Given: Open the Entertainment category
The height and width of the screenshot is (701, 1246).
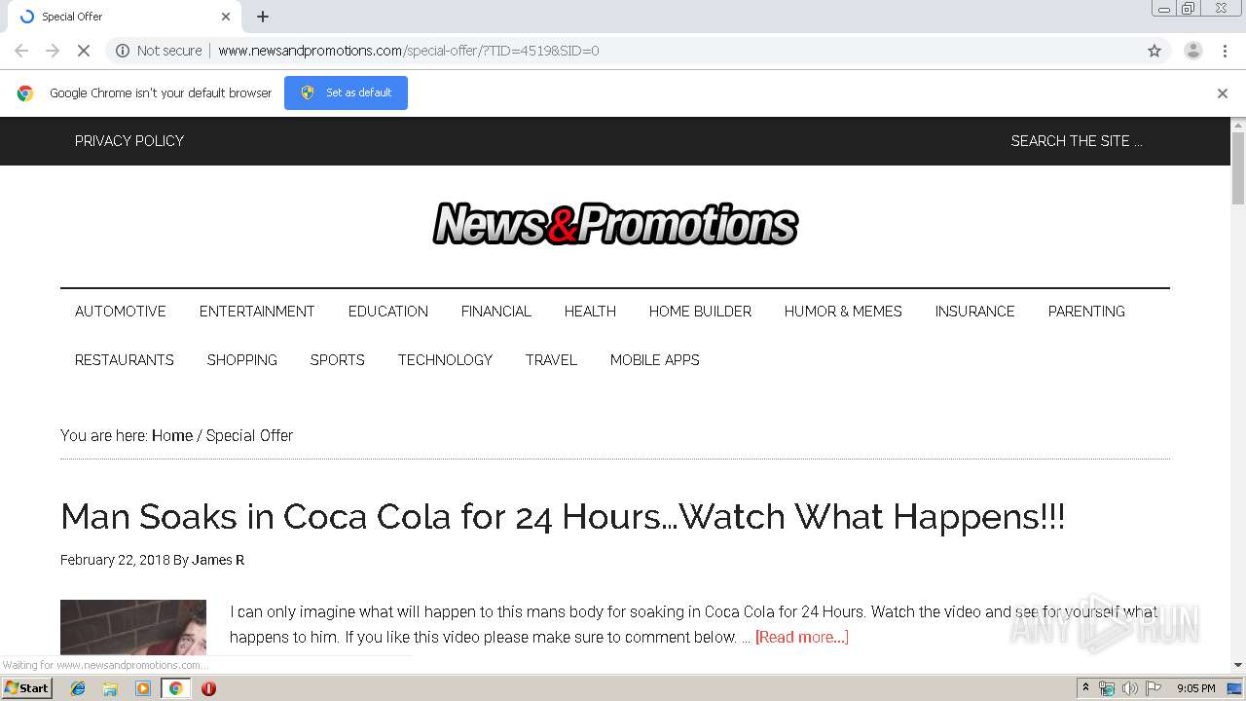Looking at the screenshot, I should 257,312.
